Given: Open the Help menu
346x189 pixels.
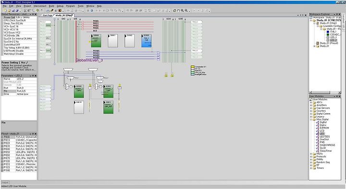Looking at the screenshot, I should pos(99,6).
